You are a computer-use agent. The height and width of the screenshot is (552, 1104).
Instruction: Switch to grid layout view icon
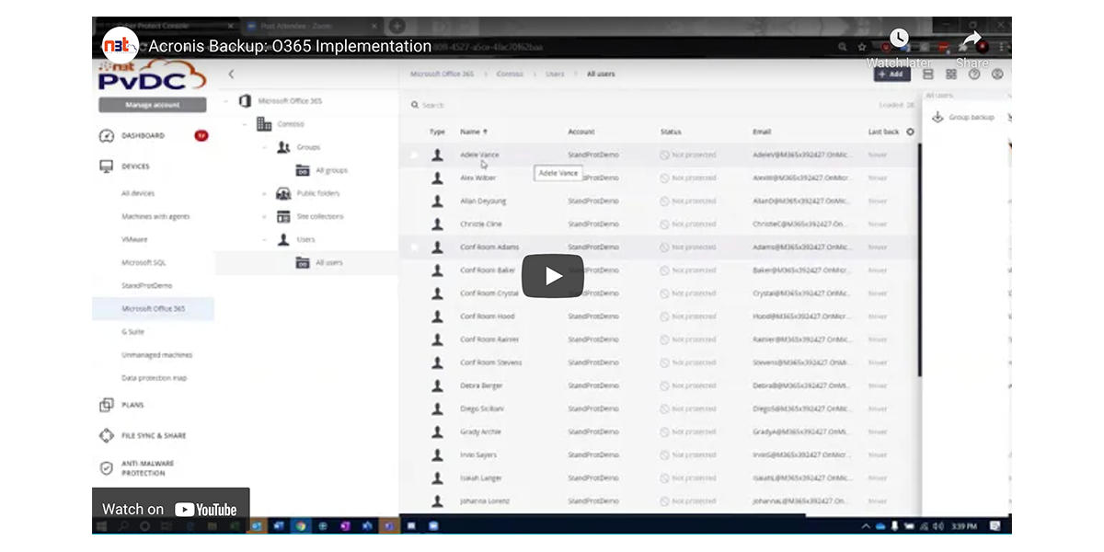[950, 75]
